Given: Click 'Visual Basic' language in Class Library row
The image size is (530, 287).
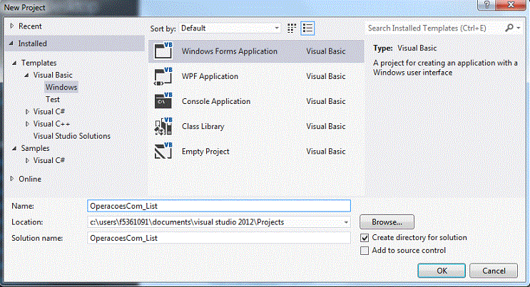Looking at the screenshot, I should point(326,126).
